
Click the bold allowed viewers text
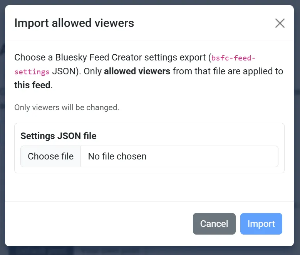click(137, 71)
